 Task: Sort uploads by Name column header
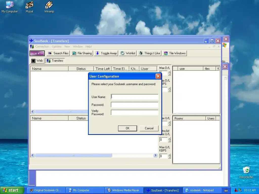point(49,118)
